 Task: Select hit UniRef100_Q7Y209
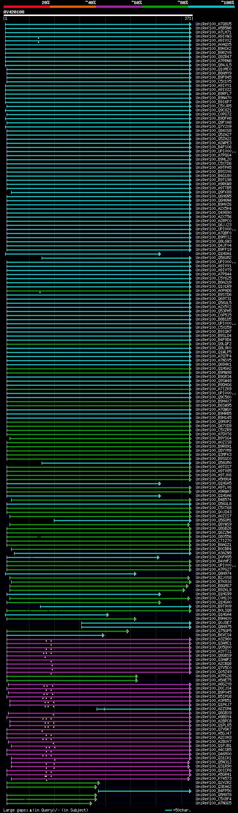point(213,126)
